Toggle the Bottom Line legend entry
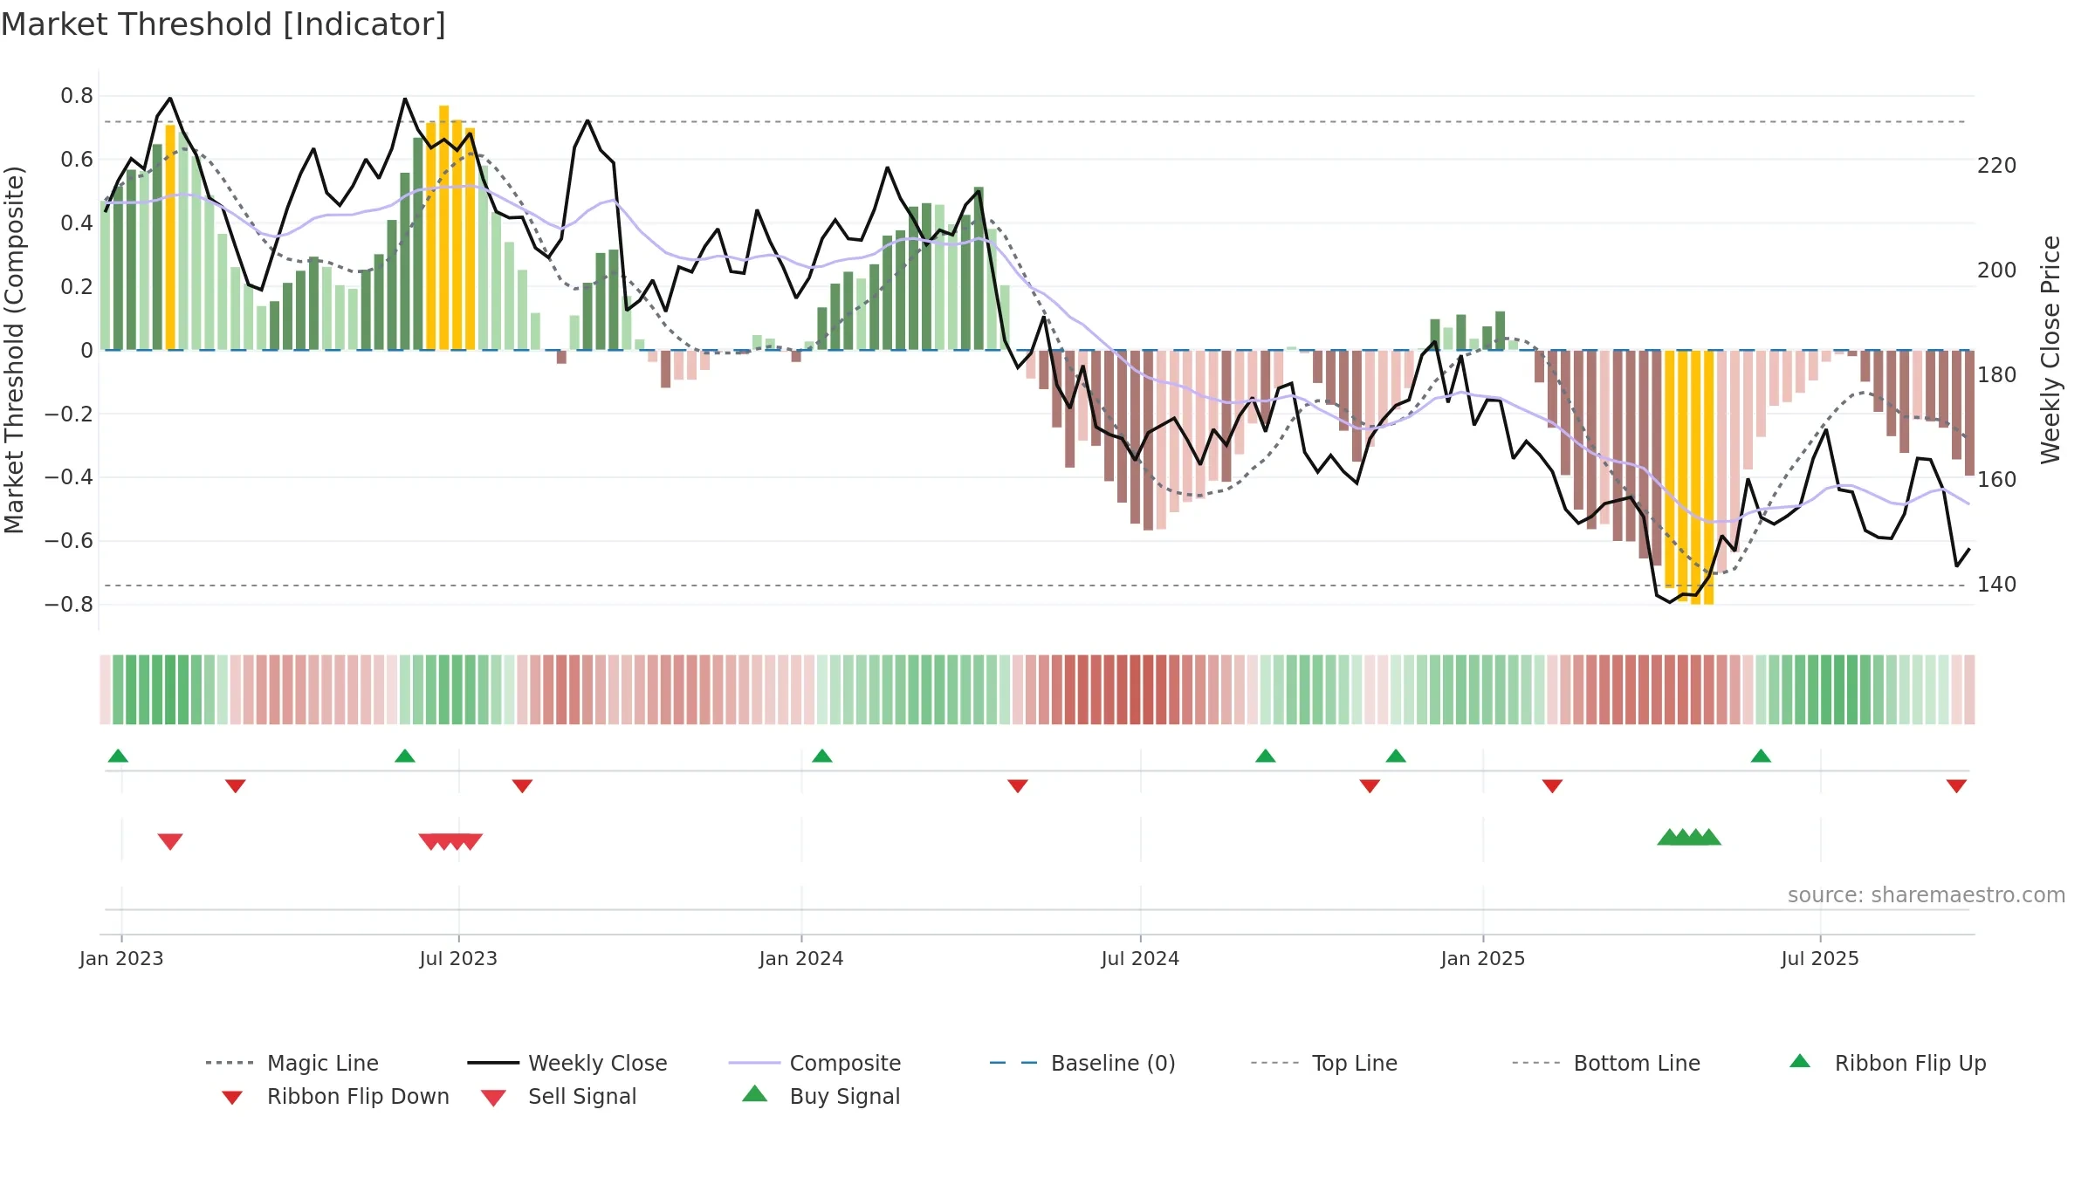Image resolution: width=2095 pixels, height=1178 pixels. click(1606, 1063)
